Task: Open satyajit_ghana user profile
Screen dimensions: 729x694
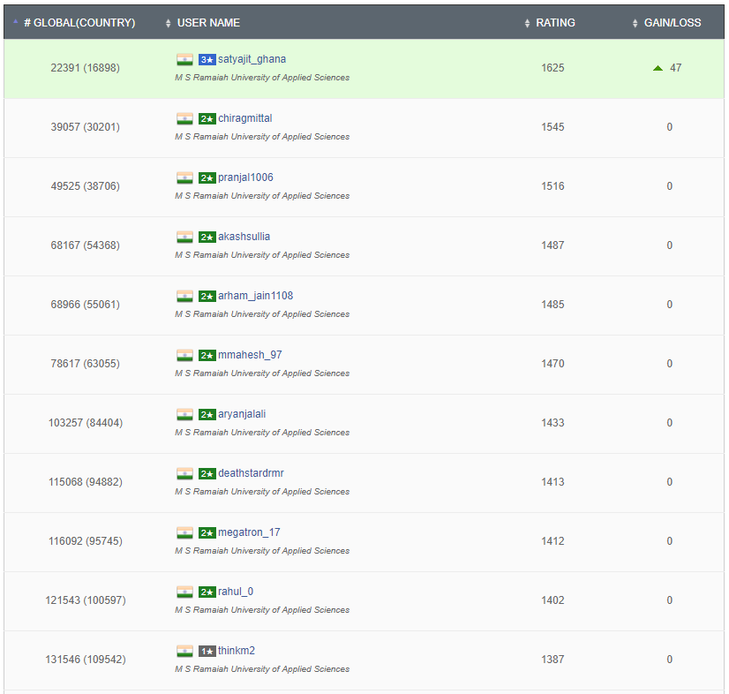Action: point(252,59)
